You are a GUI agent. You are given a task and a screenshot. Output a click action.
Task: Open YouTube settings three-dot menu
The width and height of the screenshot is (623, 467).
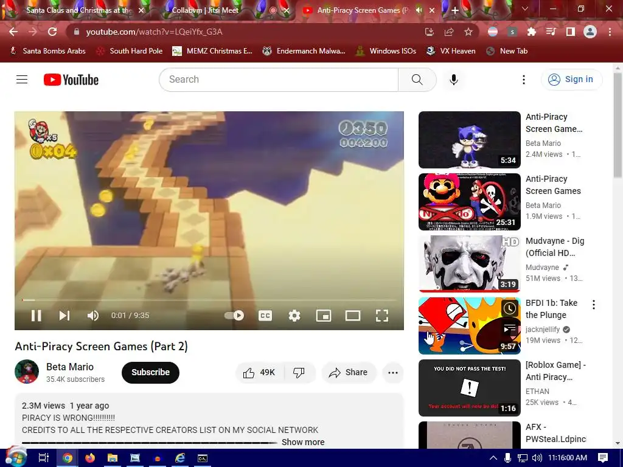click(524, 80)
